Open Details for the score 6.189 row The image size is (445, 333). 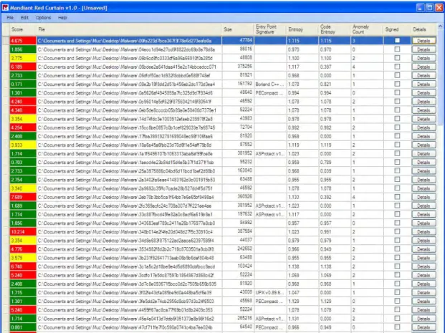[424, 67]
